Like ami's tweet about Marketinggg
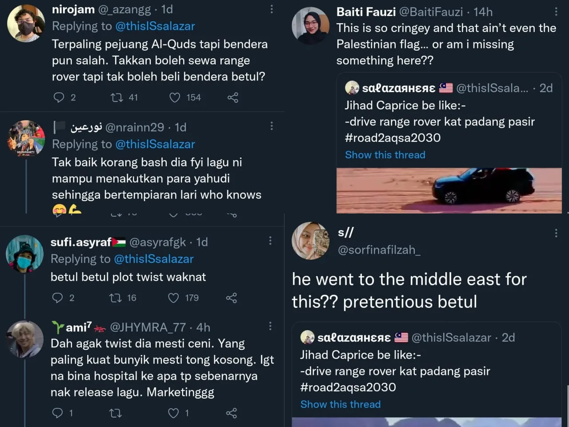The image size is (569, 427). (x=173, y=413)
